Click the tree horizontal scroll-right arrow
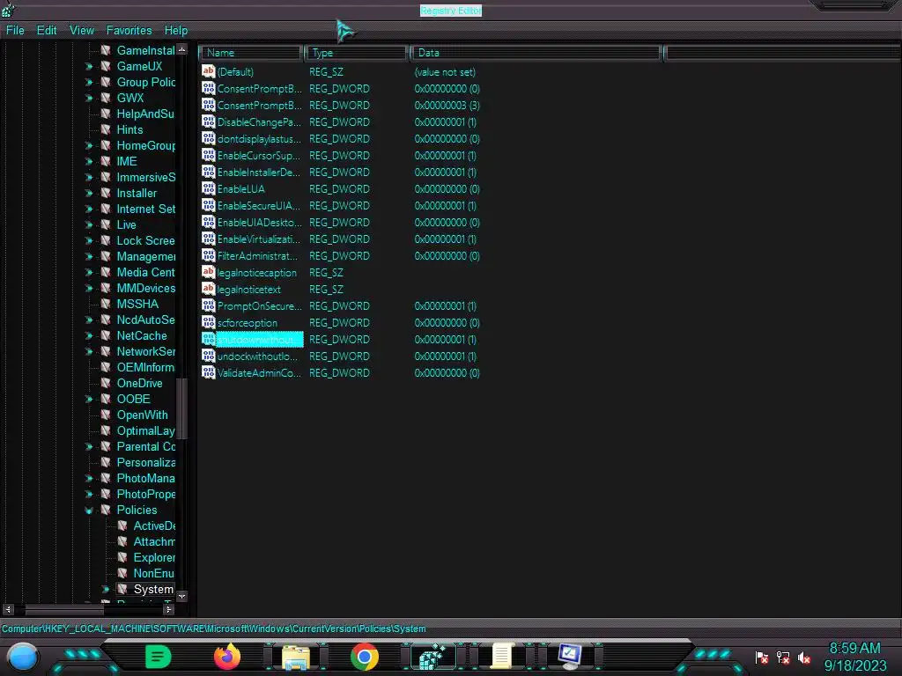The height and width of the screenshot is (676, 902). tap(168, 609)
